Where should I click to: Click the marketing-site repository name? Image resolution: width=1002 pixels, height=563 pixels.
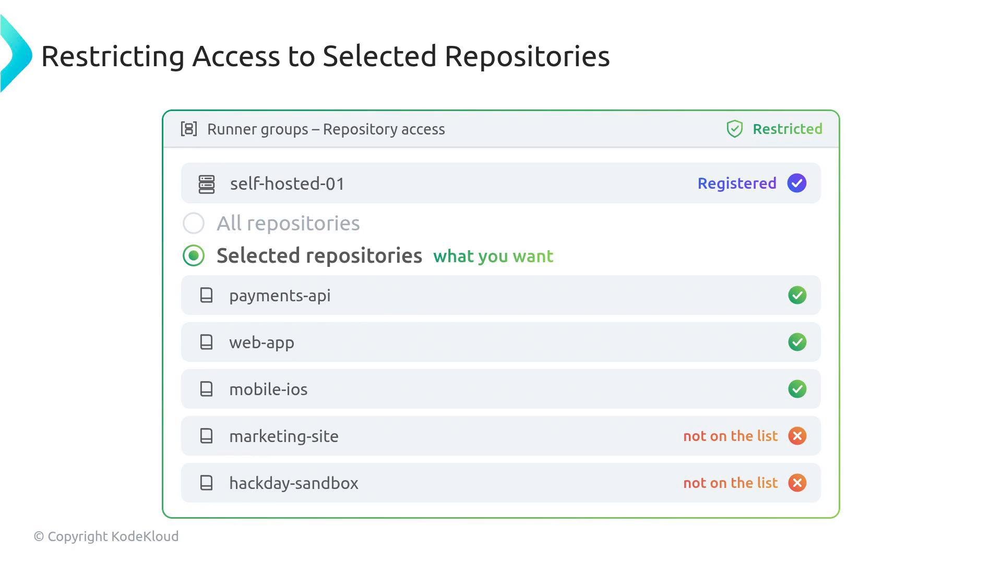click(284, 436)
